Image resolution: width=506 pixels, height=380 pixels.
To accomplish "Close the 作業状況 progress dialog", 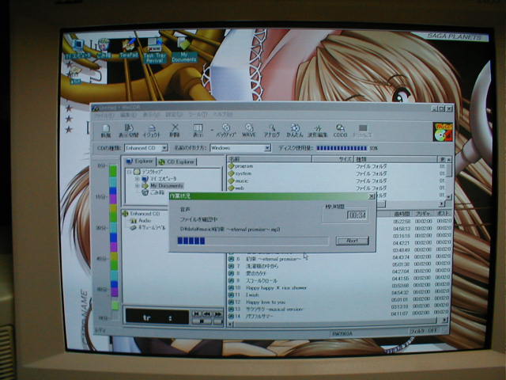I will click(x=371, y=196).
